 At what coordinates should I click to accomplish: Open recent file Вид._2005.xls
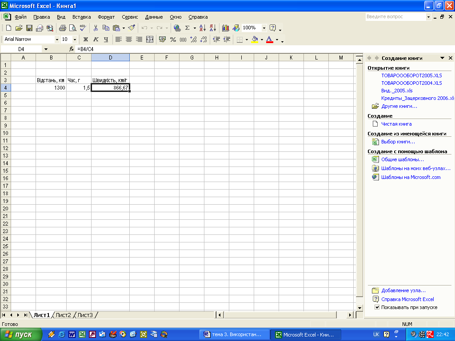tap(397, 91)
